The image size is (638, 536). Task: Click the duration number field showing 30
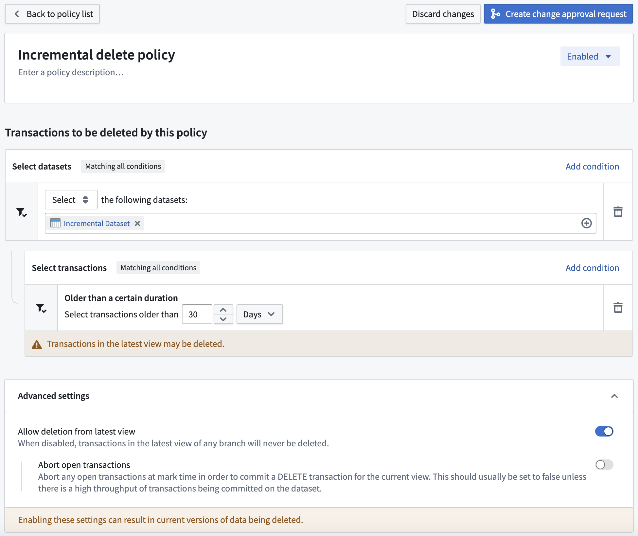click(197, 314)
